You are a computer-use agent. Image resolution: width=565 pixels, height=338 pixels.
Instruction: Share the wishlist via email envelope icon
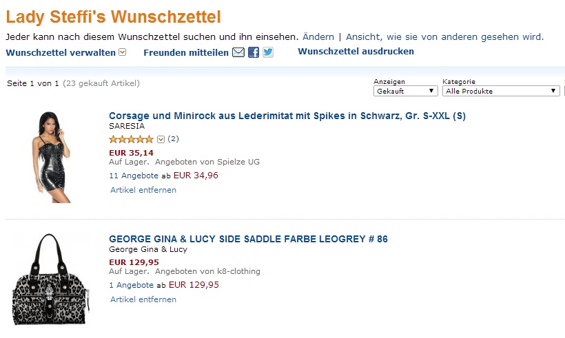[x=238, y=52]
